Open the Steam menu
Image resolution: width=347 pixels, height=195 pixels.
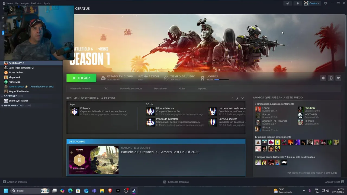coord(9,3)
